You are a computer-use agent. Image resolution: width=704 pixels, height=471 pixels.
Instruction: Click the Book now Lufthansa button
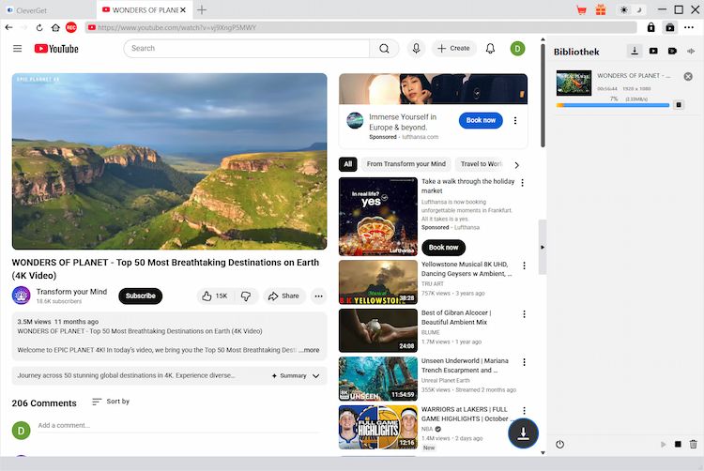481,120
